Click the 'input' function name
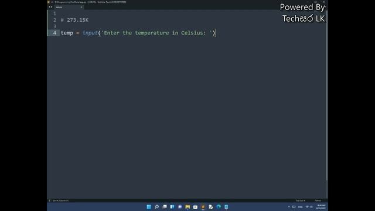This screenshot has height=211, width=375. (90, 33)
